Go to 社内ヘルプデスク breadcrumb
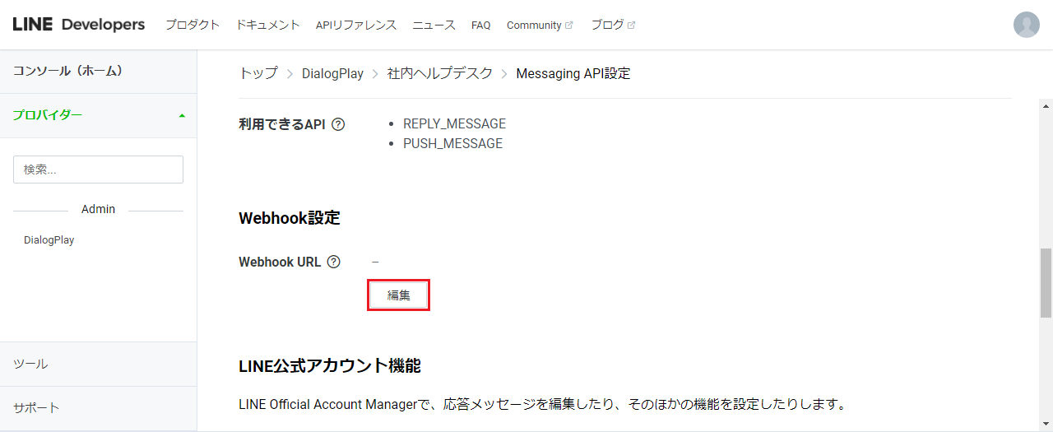Screen dimensions: 1053x432 click(440, 73)
